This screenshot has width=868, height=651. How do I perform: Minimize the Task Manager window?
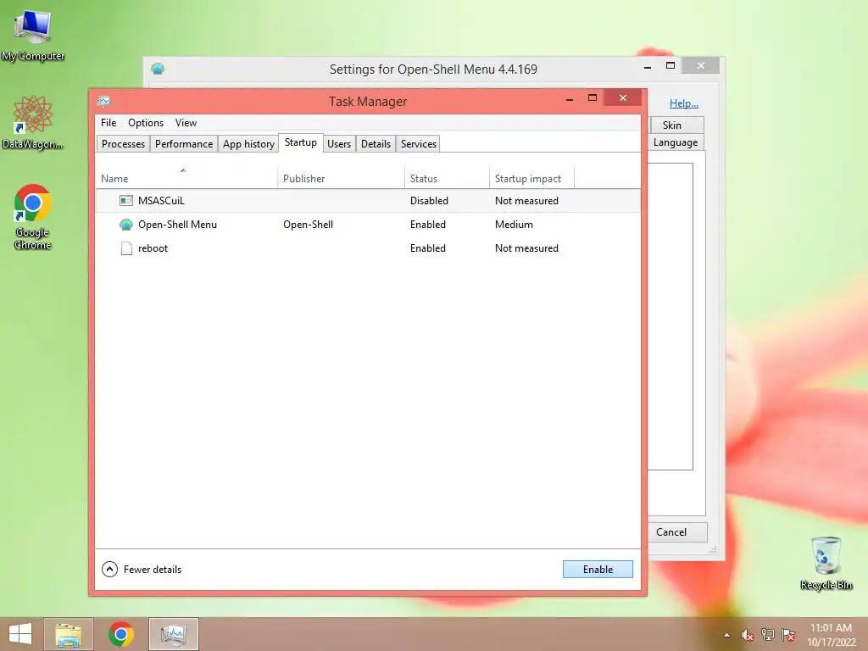pyautogui.click(x=569, y=98)
